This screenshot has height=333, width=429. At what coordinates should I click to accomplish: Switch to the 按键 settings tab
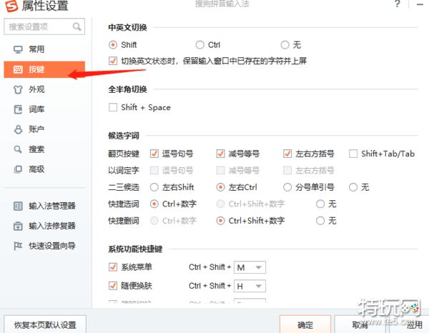point(36,70)
